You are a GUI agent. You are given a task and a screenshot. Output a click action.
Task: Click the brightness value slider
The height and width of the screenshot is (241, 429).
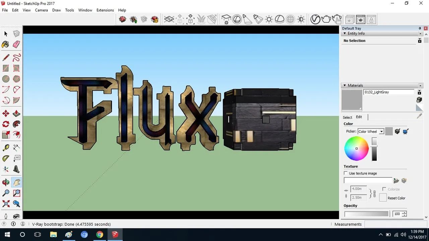click(x=374, y=149)
